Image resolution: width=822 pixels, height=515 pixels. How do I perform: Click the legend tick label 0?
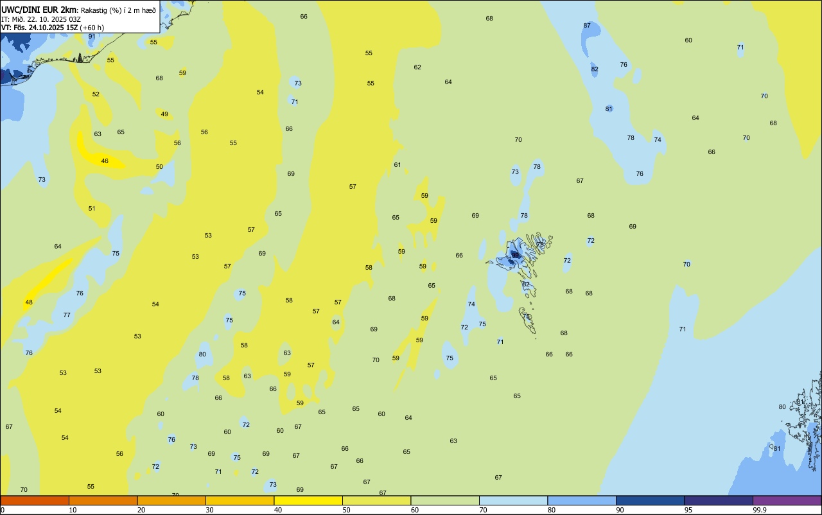coord(3,510)
